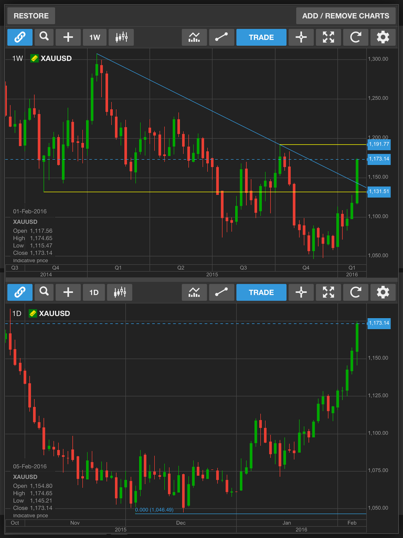This screenshot has width=403, height=538.
Task: Click Low 1,145.21 in daily info panel
Action: [33, 501]
